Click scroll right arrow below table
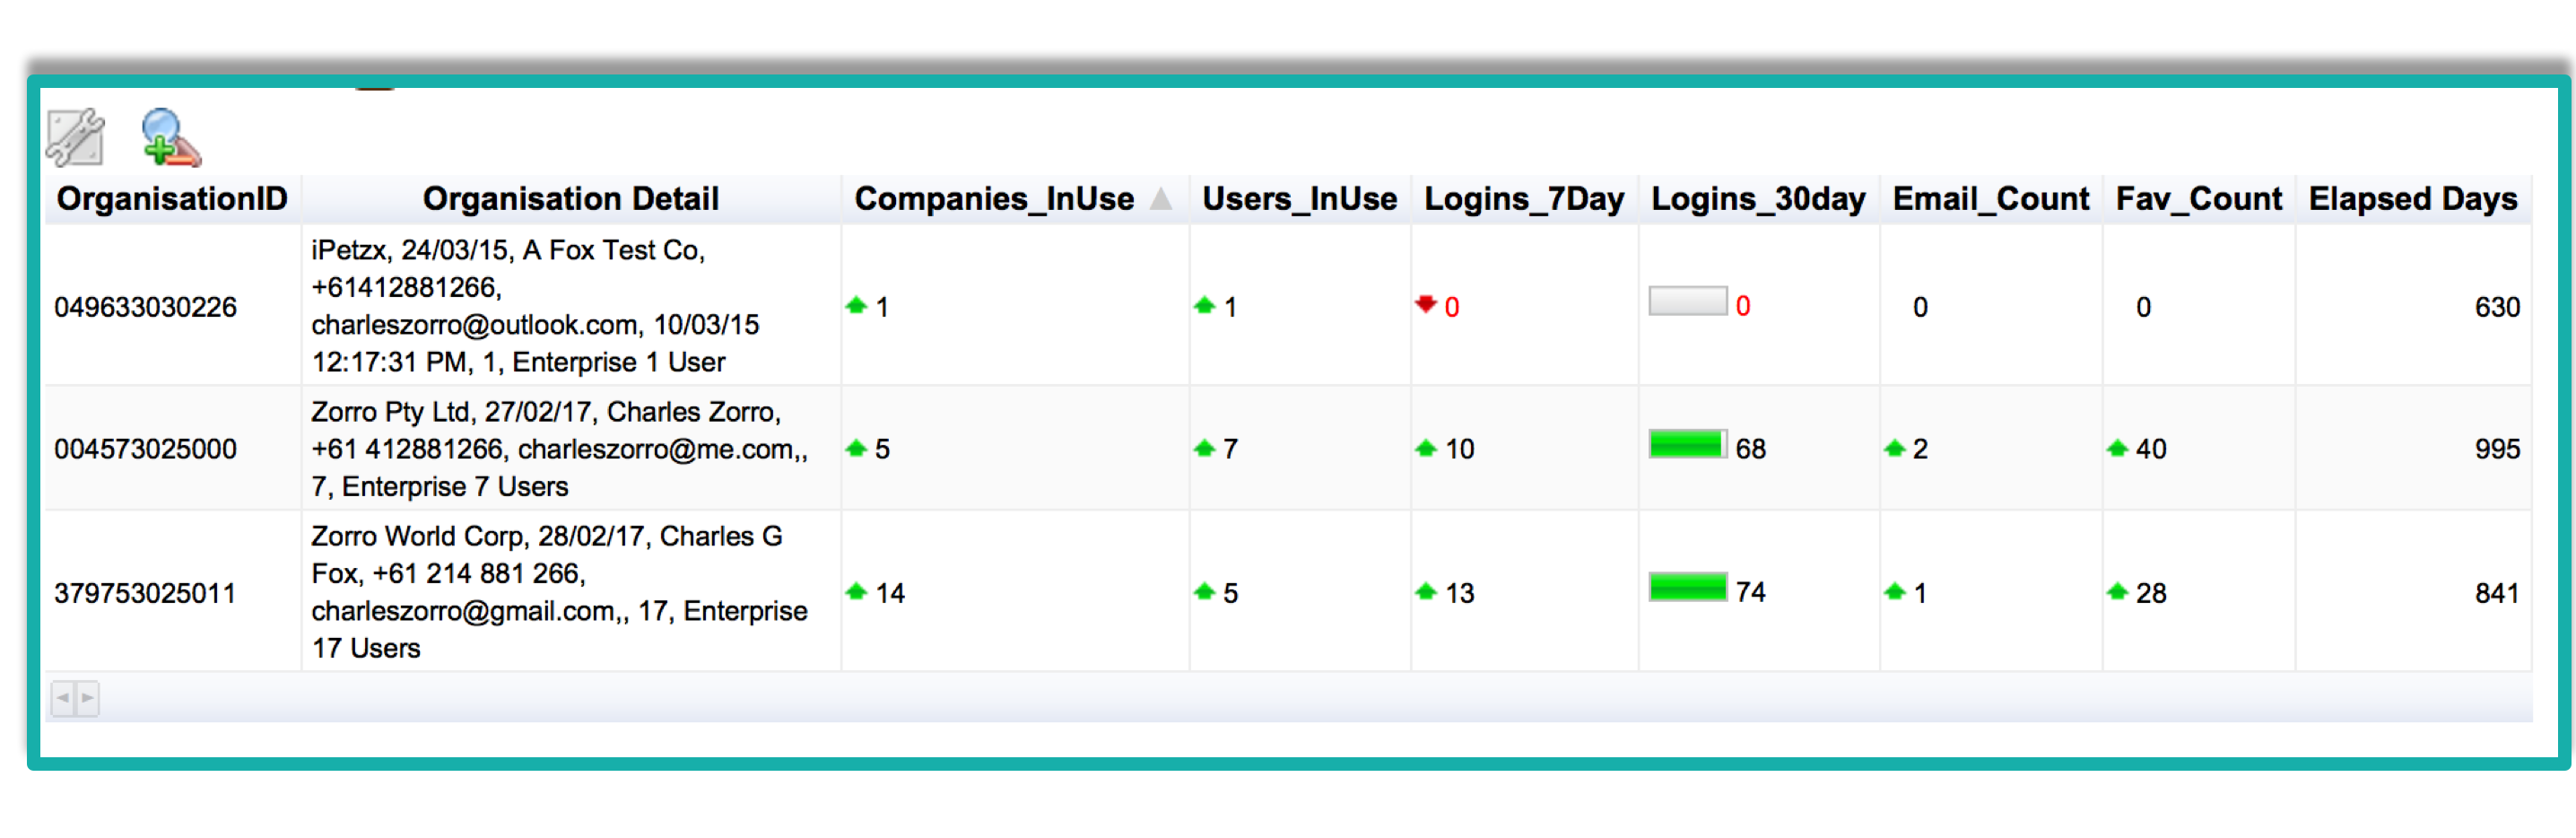Screen dimensions: 2576x838 point(87,698)
